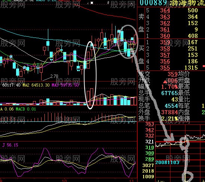Click the MACD 0.01 indicator label
This screenshot has height=182, width=205.
(x=26, y=109)
